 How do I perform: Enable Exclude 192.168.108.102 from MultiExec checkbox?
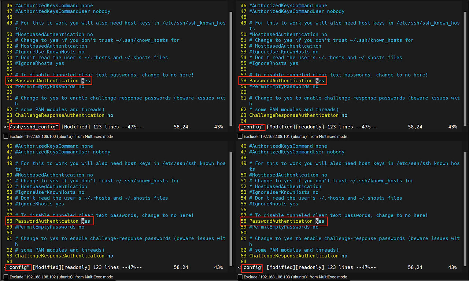[x=6, y=277]
